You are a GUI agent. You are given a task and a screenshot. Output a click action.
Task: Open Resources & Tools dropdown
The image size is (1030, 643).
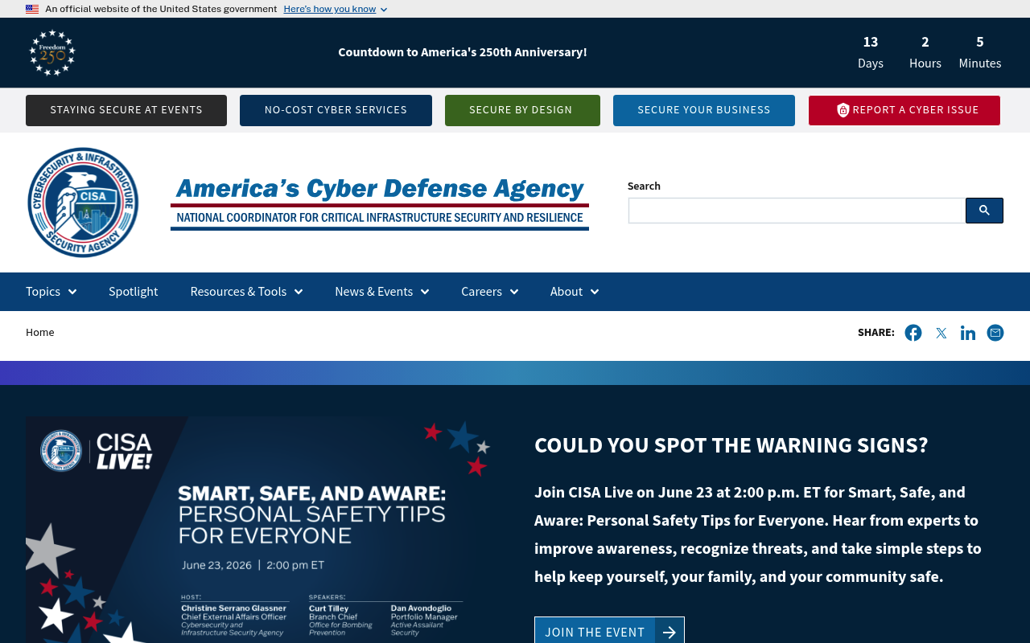[x=247, y=292]
